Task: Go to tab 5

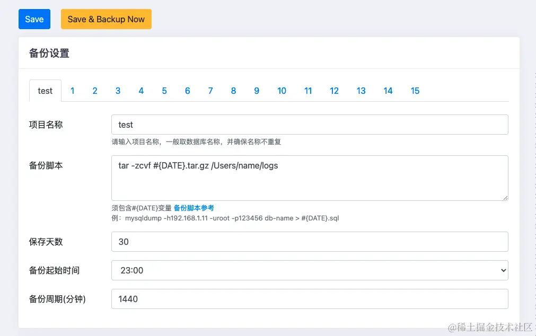Action: point(164,91)
